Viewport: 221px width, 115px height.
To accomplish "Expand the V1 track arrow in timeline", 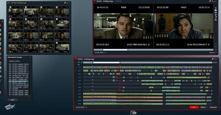I will tap(76, 67).
